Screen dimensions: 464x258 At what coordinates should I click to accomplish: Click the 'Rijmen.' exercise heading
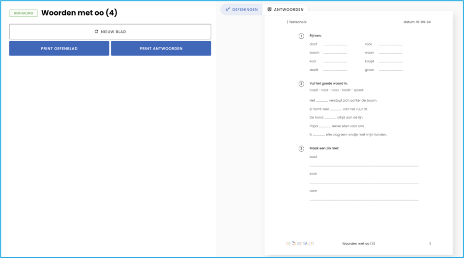coord(316,36)
